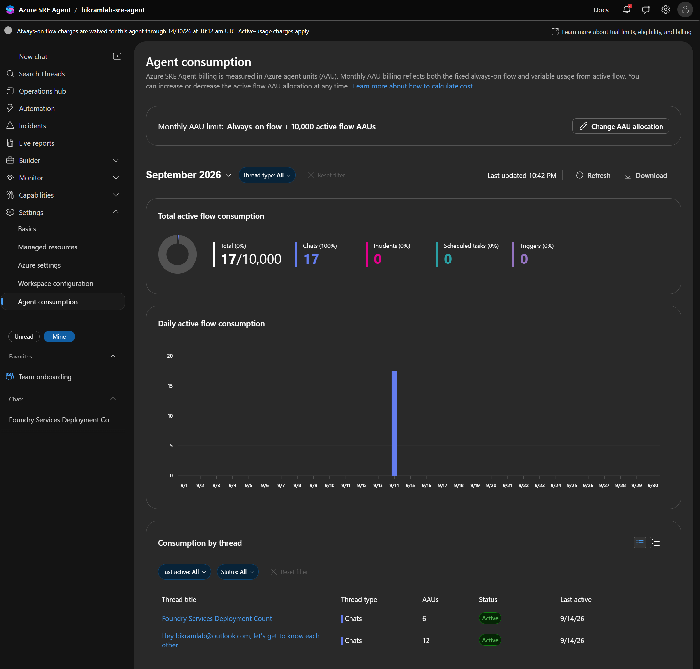Open the feedback chat bubble icon
The width and height of the screenshot is (700, 669).
coord(646,9)
